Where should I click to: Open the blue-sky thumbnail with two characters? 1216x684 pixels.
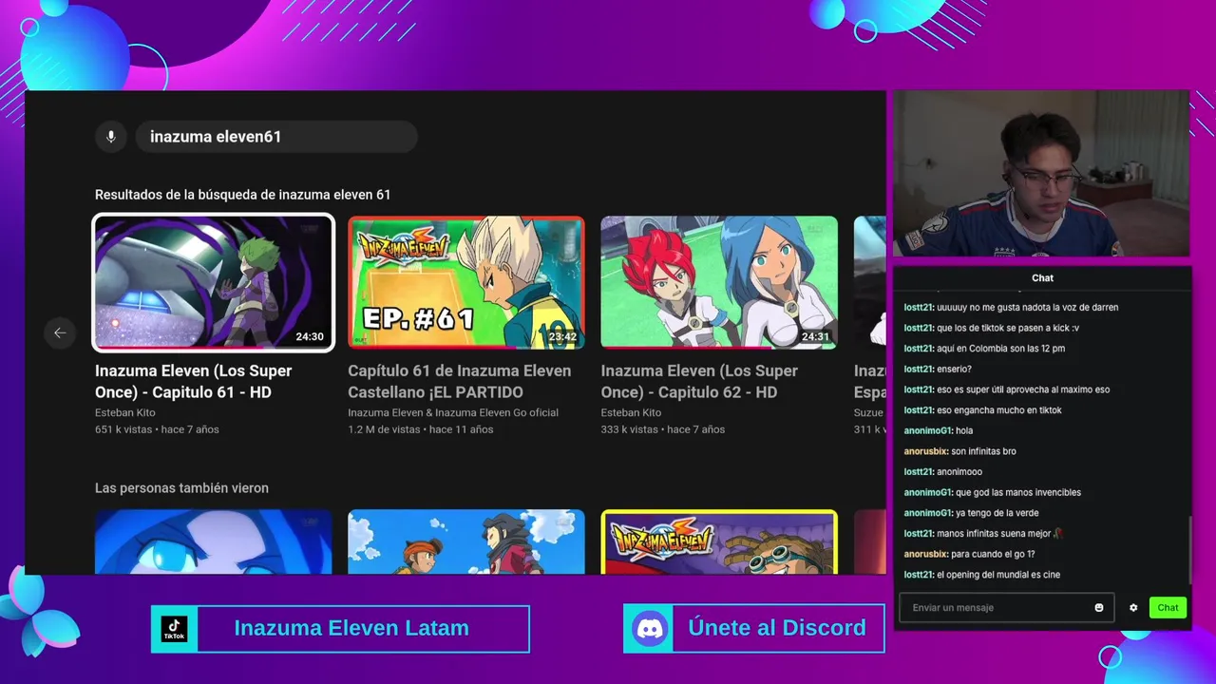click(466, 542)
